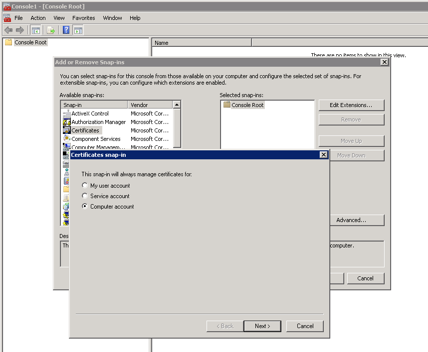Click Next in Certificates snap-in wizard
Screen dimensions: 428x352
[x=262, y=326]
